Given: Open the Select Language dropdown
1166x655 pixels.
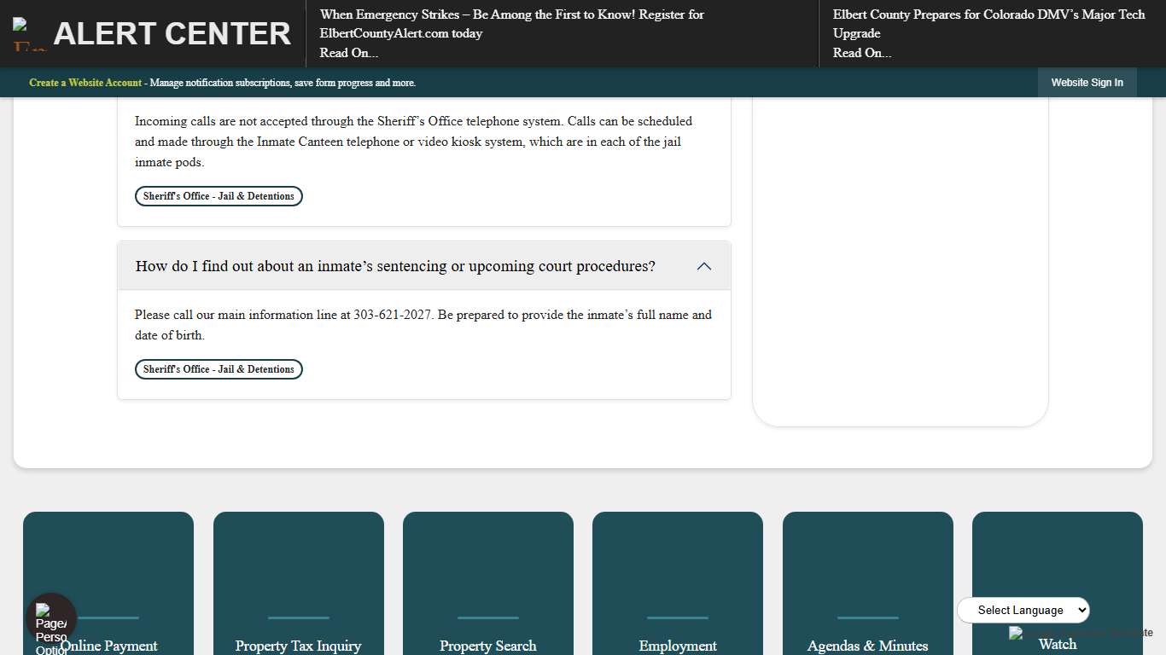Looking at the screenshot, I should [x=1023, y=610].
